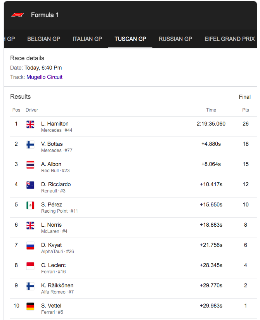Click the Russian flag beside D. Kvyat
Screen dimensions: 260x320
point(30,245)
